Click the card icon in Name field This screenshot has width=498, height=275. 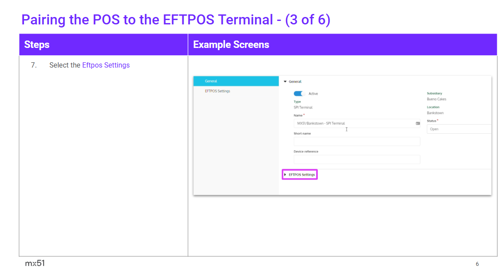click(418, 123)
